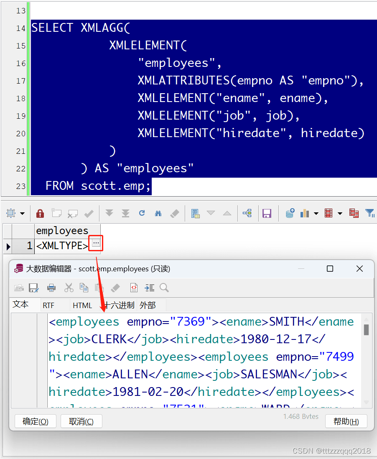The width and height of the screenshot is (377, 459).
Task: Click the red stacked tables icon
Action: (354, 213)
